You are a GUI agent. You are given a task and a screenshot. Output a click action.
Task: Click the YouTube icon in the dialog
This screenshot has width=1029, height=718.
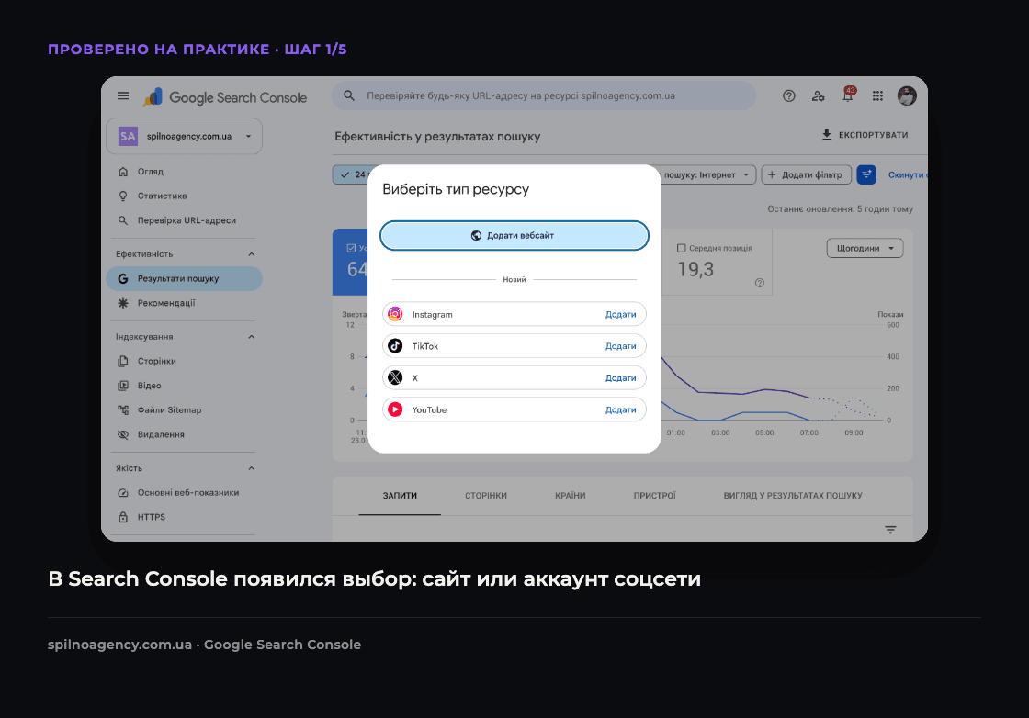point(395,409)
